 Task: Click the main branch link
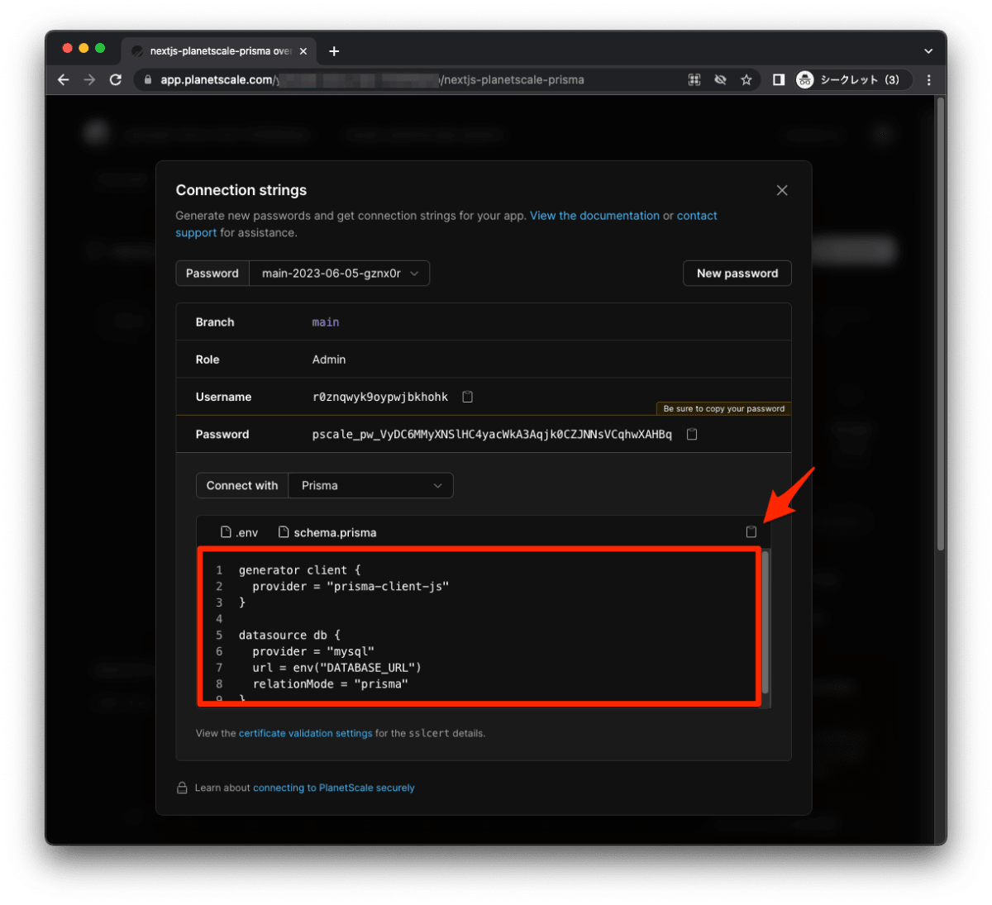coord(326,322)
